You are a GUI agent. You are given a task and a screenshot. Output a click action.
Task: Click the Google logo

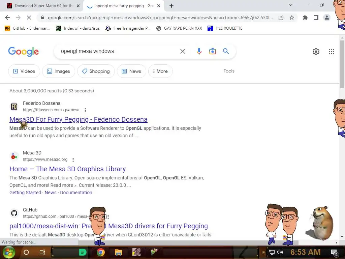23,52
